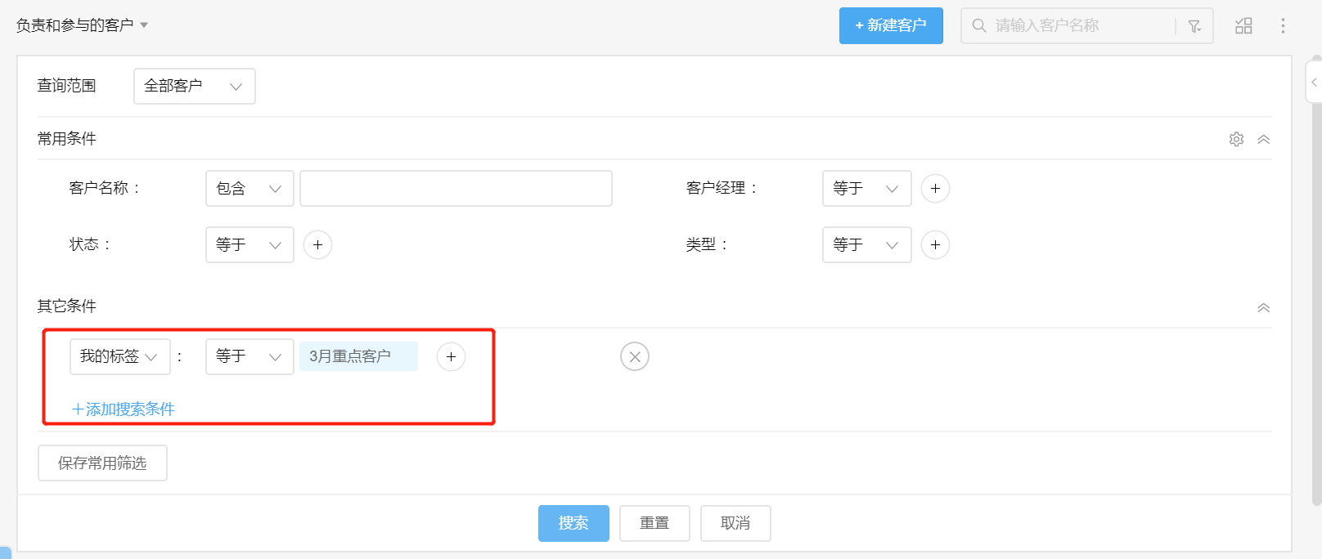Add another tag value with plus icon
The width and height of the screenshot is (1322, 559).
click(451, 357)
